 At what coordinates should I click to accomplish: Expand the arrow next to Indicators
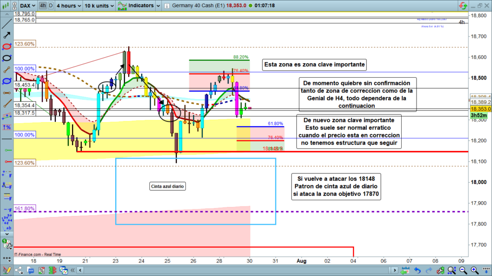tap(158, 6)
